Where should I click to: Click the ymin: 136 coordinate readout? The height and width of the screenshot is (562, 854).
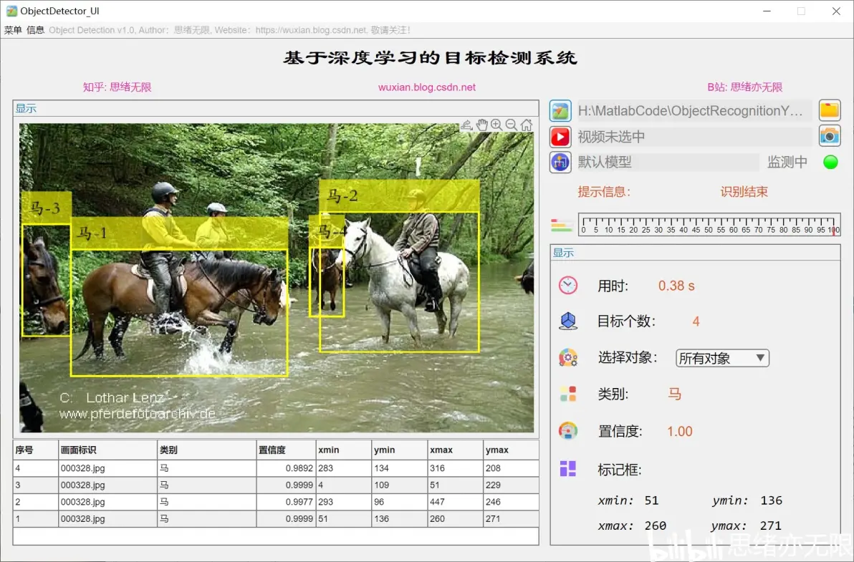tap(747, 500)
